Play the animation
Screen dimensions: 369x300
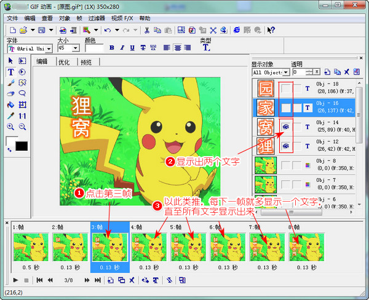click(x=15, y=280)
